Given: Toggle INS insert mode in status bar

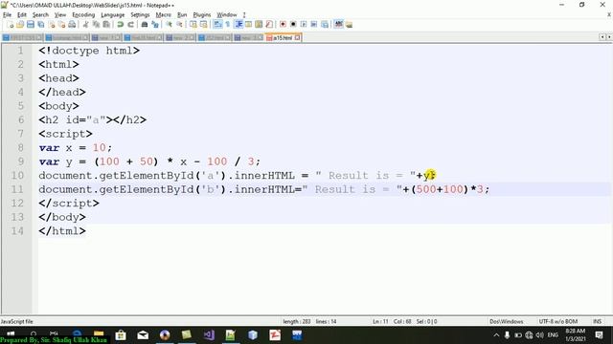Looking at the screenshot, I should pos(597,322).
